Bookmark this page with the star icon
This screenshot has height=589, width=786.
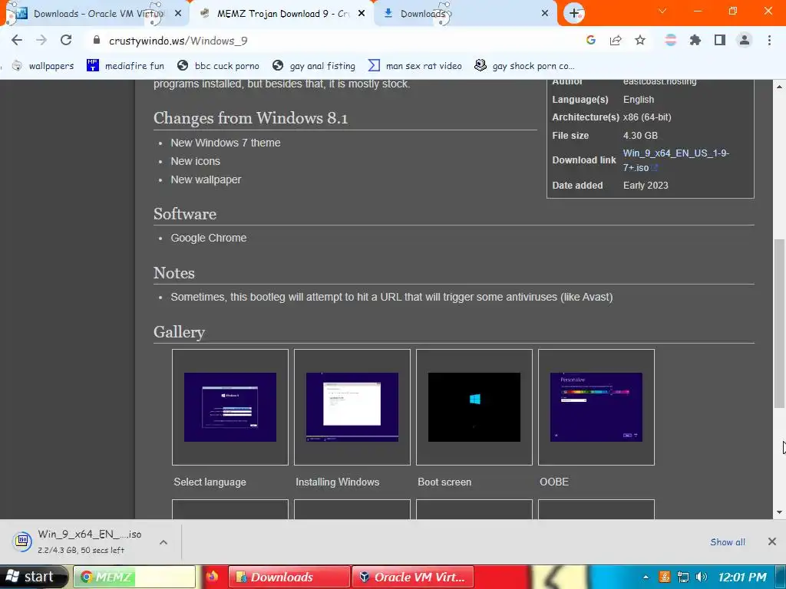640,41
